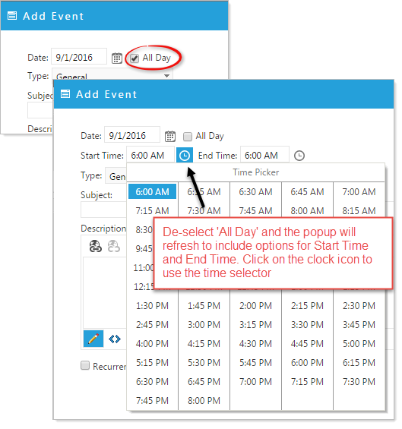
Task: Click the 9/1/2016 Date field in front dialog
Action: [x=132, y=135]
